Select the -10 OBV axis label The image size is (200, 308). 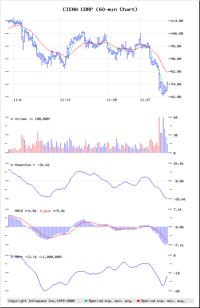coord(176,273)
